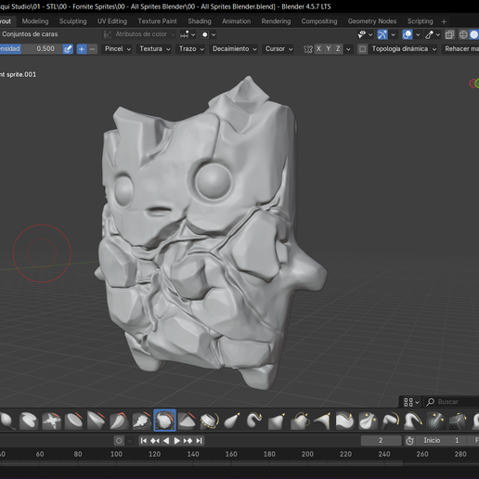Open the Geometry Nodes workspace tab
This screenshot has height=479, width=479.
click(372, 21)
